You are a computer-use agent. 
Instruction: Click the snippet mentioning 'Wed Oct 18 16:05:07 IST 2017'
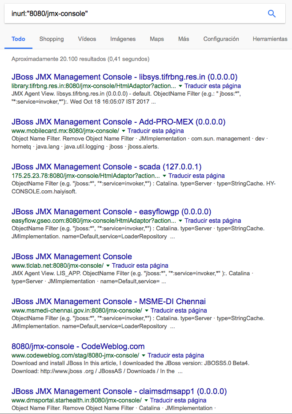coord(126,98)
